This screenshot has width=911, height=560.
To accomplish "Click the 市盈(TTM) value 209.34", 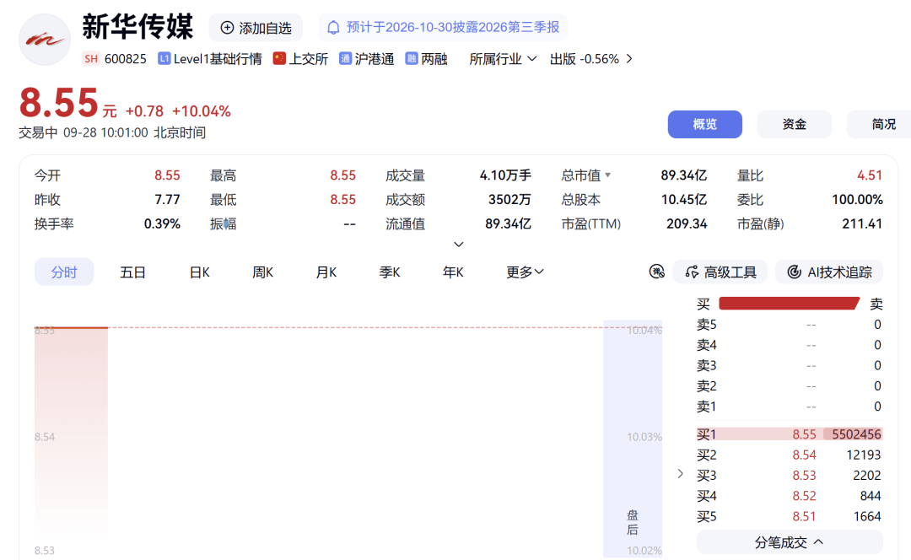I will 687,223.
